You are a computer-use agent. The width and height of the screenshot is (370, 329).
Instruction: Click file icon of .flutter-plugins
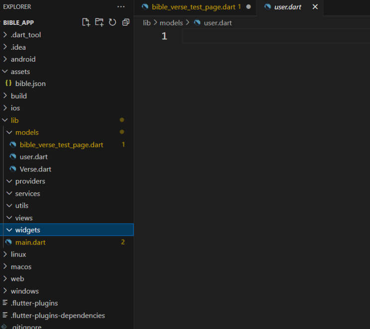click(x=5, y=303)
